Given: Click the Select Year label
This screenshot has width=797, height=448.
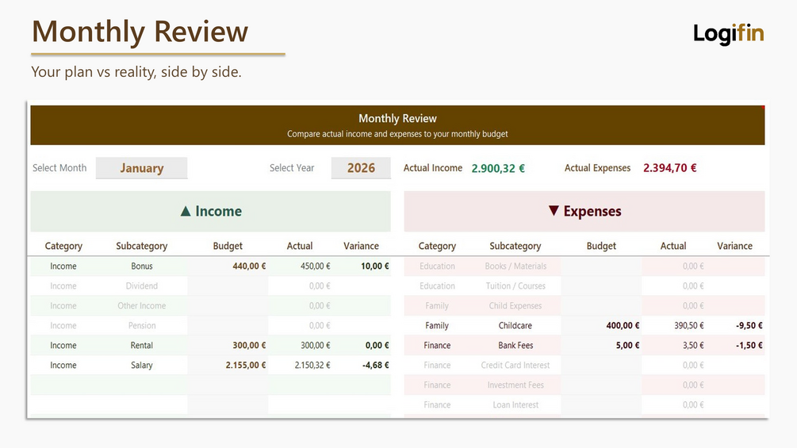Looking at the screenshot, I should [292, 168].
